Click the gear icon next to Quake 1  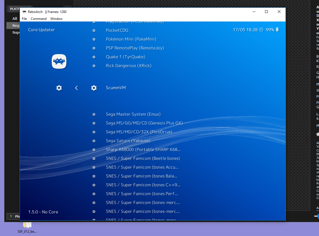point(94,57)
